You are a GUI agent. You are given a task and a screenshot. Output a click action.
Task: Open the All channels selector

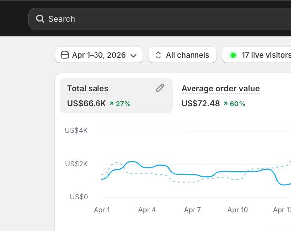pyautogui.click(x=183, y=55)
